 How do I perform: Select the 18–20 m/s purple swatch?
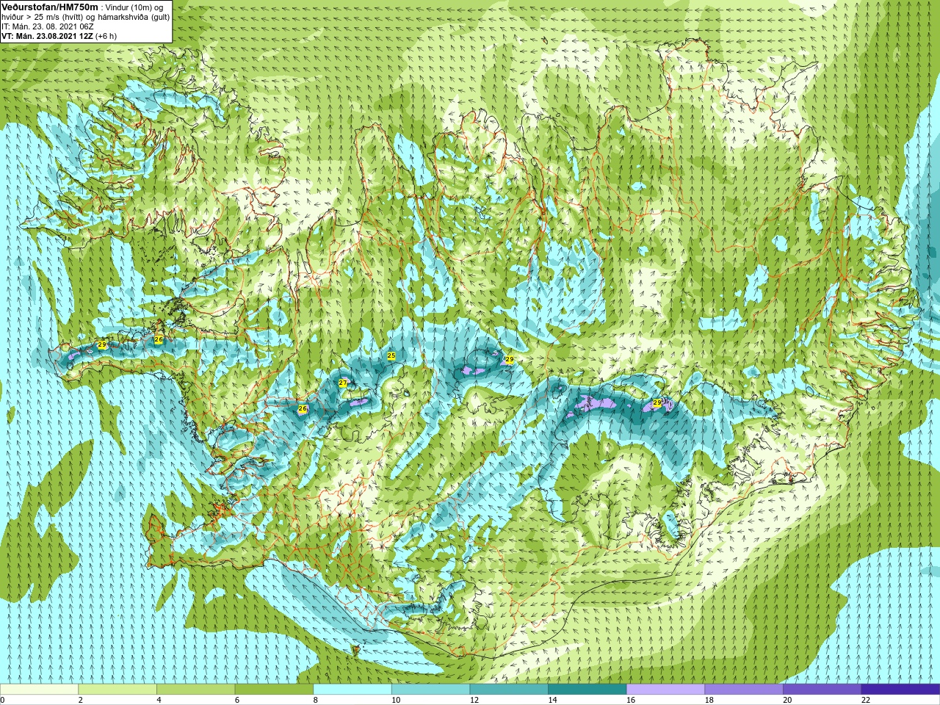(744, 690)
